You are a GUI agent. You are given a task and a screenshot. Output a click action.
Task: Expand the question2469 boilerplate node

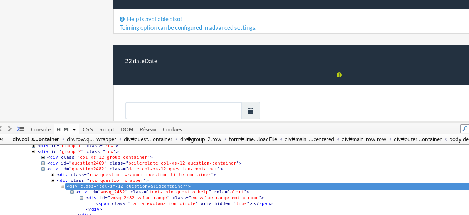click(x=43, y=163)
